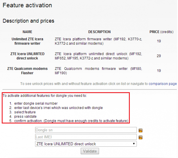Viewport: 178px width, 158px height.
Task: Click the Feature activation heading
Action: coord(27,5)
